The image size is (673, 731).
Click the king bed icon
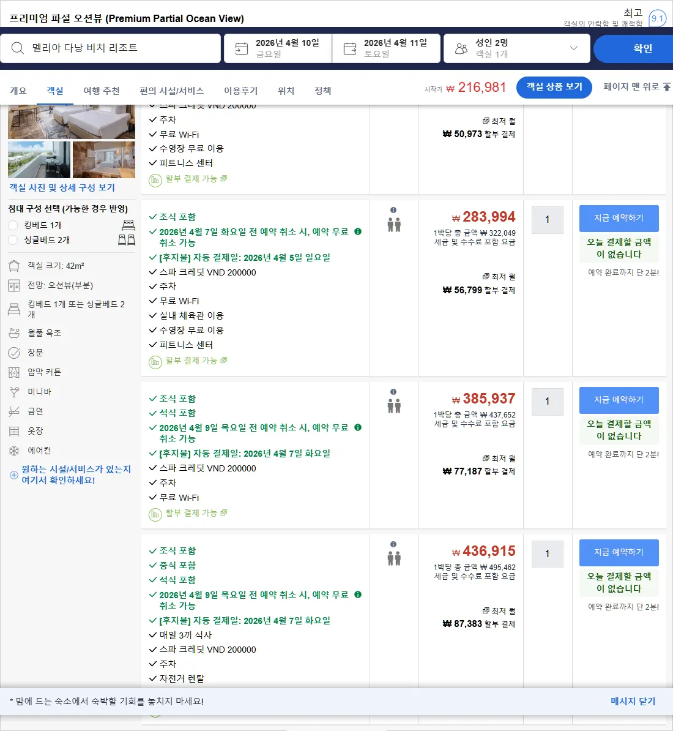(128, 225)
